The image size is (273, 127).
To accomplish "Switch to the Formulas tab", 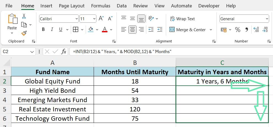I will pyautogui.click(x=101, y=6).
